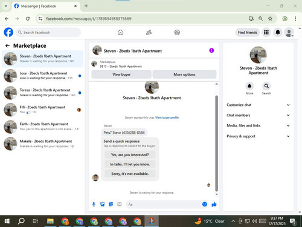Open the tab search dropdown arrow

point(6,6)
